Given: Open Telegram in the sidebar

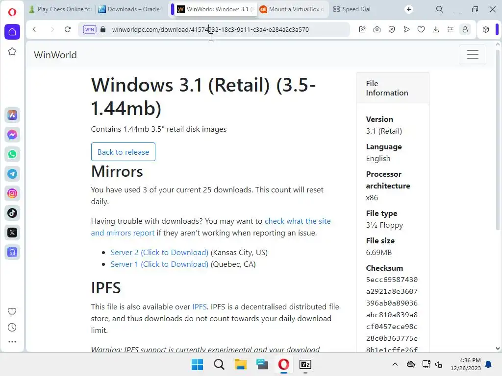Looking at the screenshot, I should [12, 174].
